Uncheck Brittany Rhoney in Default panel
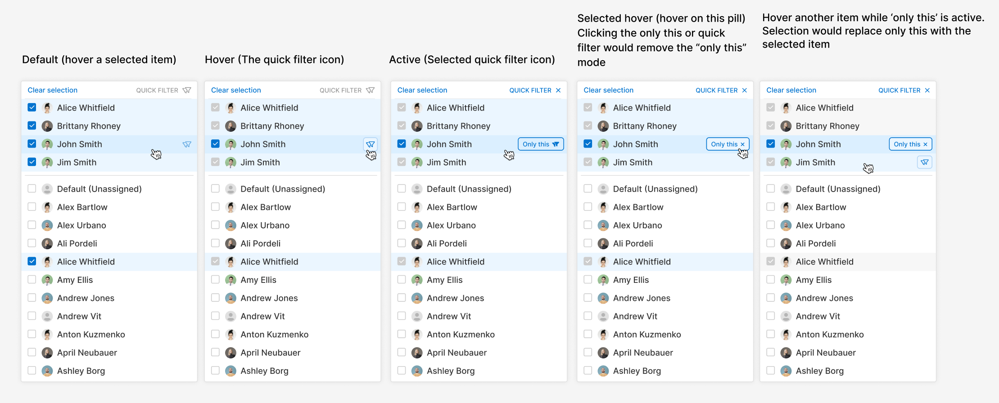The image size is (999, 403). [x=32, y=125]
